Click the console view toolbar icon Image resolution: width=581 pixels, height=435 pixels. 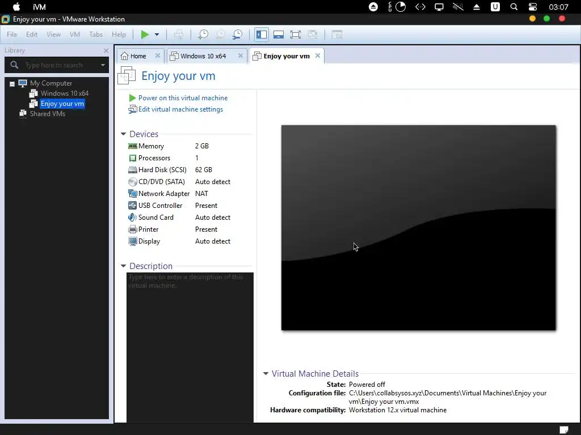337,35
